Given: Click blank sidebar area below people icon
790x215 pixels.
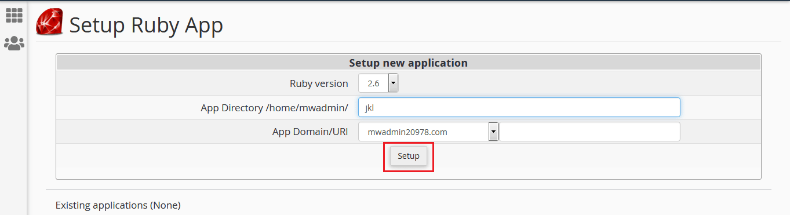Looking at the screenshot, I should click(14, 133).
